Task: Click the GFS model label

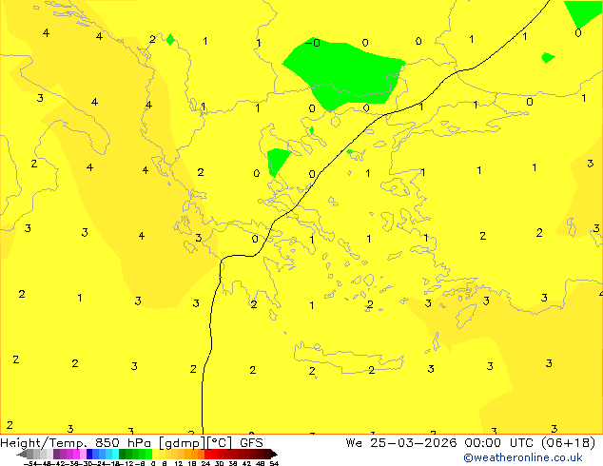Action: click(x=251, y=442)
